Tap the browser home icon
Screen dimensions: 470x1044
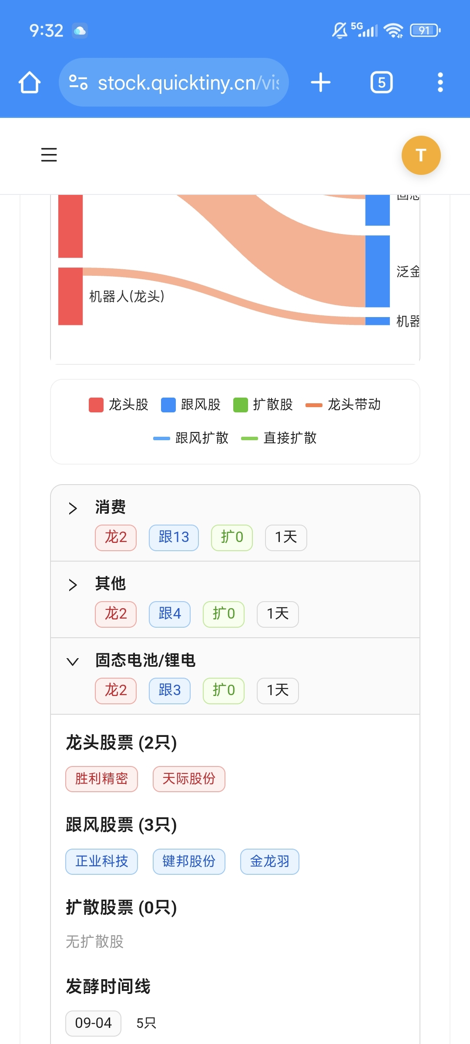point(30,82)
